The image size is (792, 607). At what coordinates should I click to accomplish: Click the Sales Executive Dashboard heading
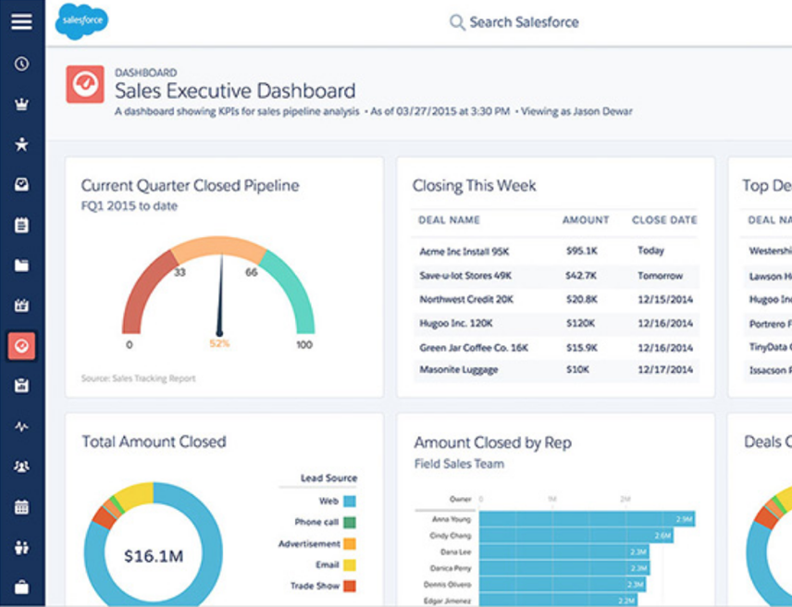click(x=235, y=91)
